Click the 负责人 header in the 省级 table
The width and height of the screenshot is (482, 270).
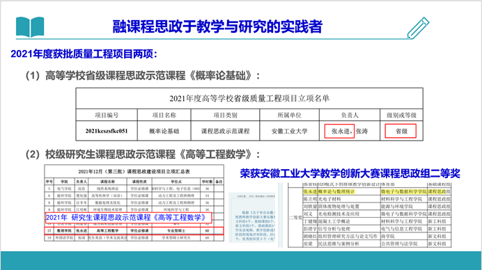[x=350, y=116]
